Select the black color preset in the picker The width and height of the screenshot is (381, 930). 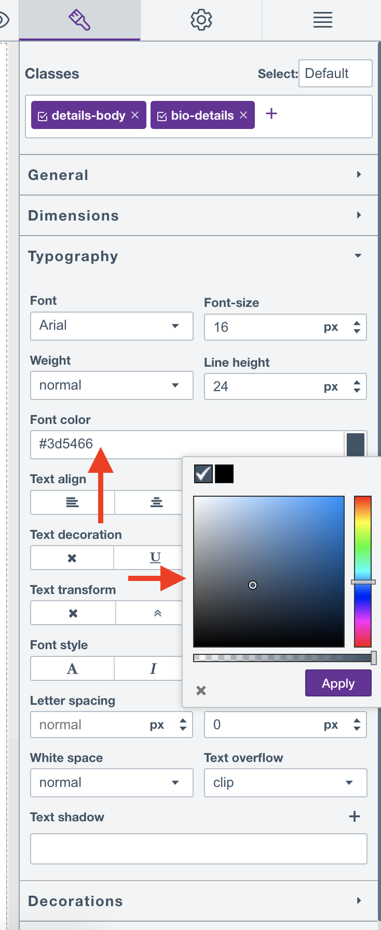click(x=224, y=474)
